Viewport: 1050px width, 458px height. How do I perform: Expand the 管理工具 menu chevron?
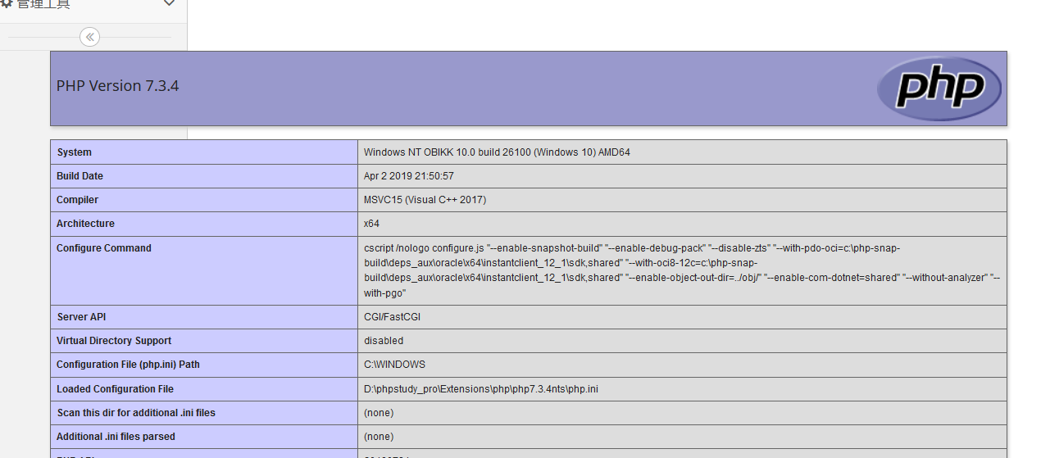[x=169, y=4]
